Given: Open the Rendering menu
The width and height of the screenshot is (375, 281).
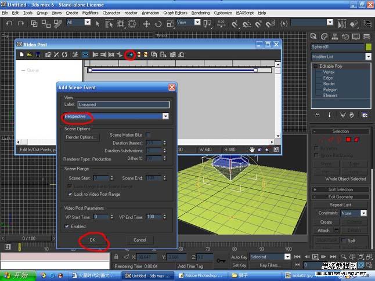Looking at the screenshot, I should [x=200, y=13].
